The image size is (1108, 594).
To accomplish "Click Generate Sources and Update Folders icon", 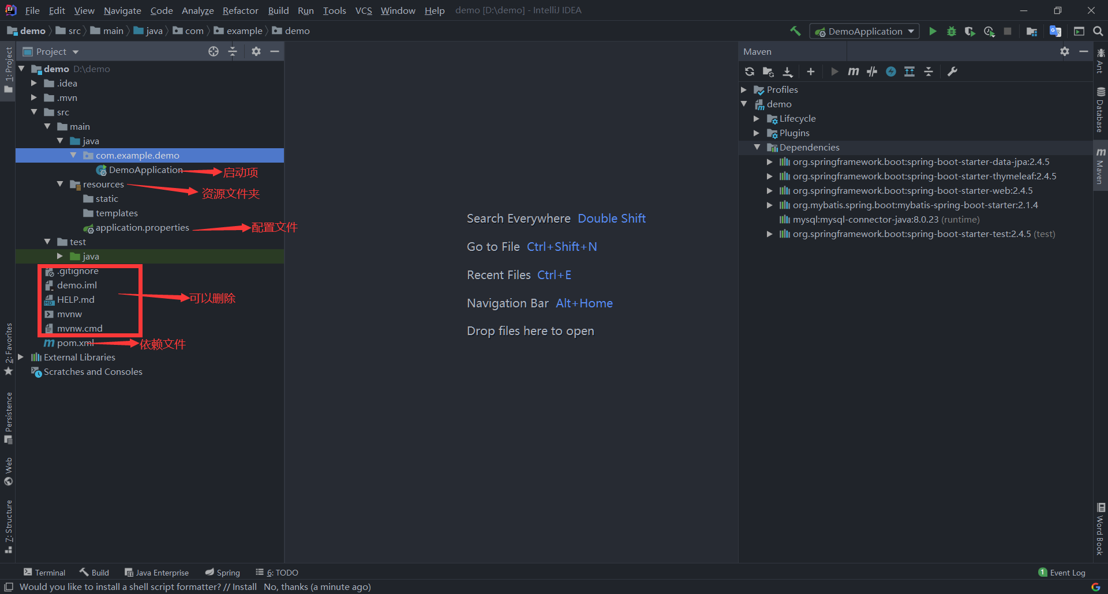I will (768, 72).
